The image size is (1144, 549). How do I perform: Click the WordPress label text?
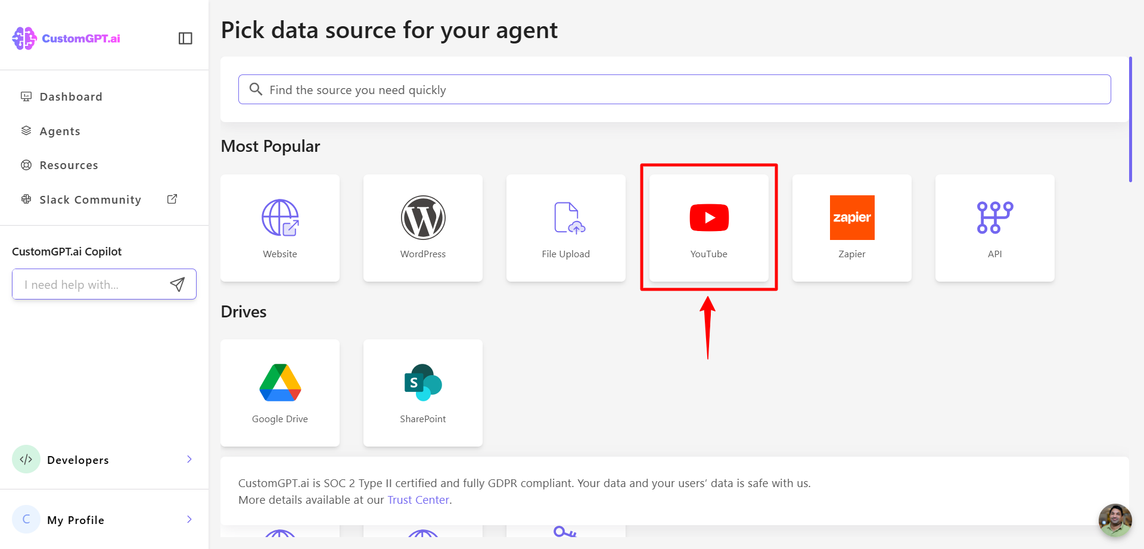[423, 254]
